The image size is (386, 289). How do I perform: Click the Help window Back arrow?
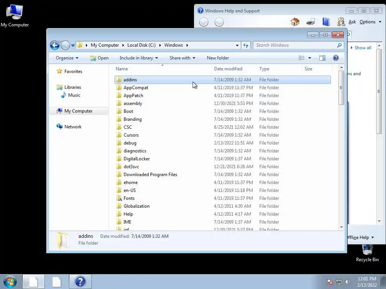pos(204,22)
